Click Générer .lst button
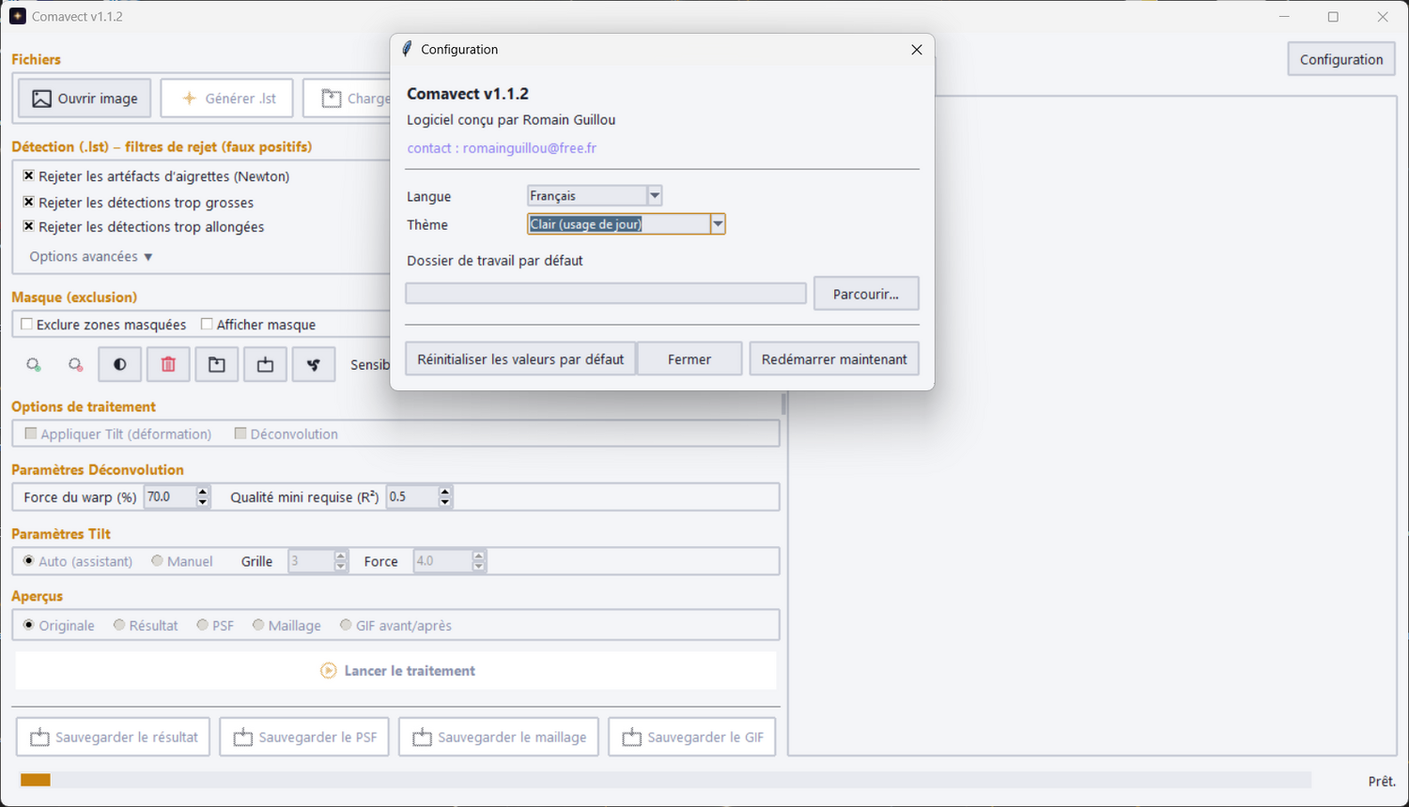This screenshot has width=1409, height=807. click(x=227, y=99)
